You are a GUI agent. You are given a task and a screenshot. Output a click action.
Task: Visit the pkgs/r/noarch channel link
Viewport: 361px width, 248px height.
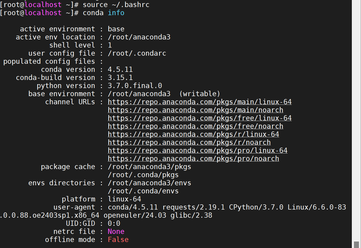coord(189,142)
